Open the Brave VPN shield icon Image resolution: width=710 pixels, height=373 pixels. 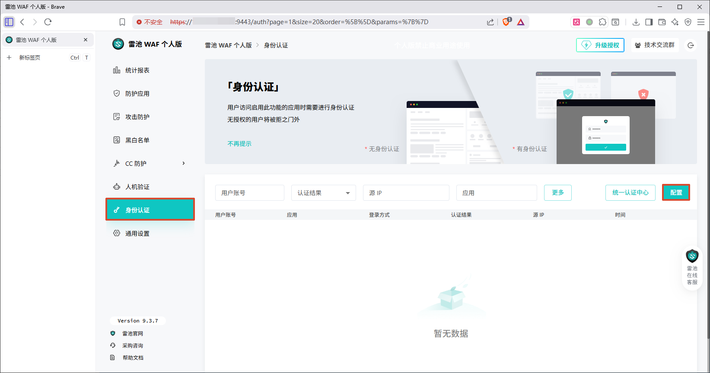pyautogui.click(x=688, y=22)
